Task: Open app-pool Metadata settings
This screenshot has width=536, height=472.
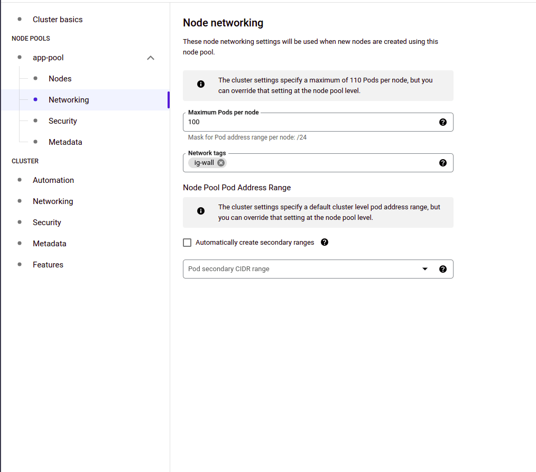Action: pos(66,142)
